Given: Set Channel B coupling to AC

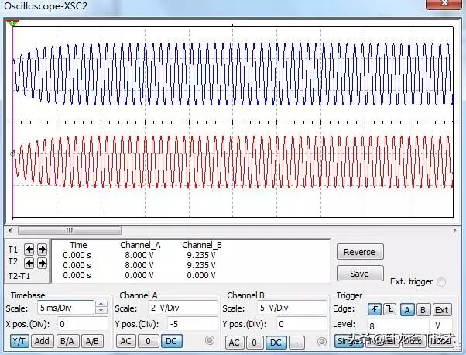Looking at the screenshot, I should pyautogui.click(x=235, y=343).
